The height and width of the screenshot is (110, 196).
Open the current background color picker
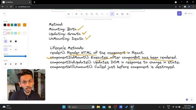24,33
